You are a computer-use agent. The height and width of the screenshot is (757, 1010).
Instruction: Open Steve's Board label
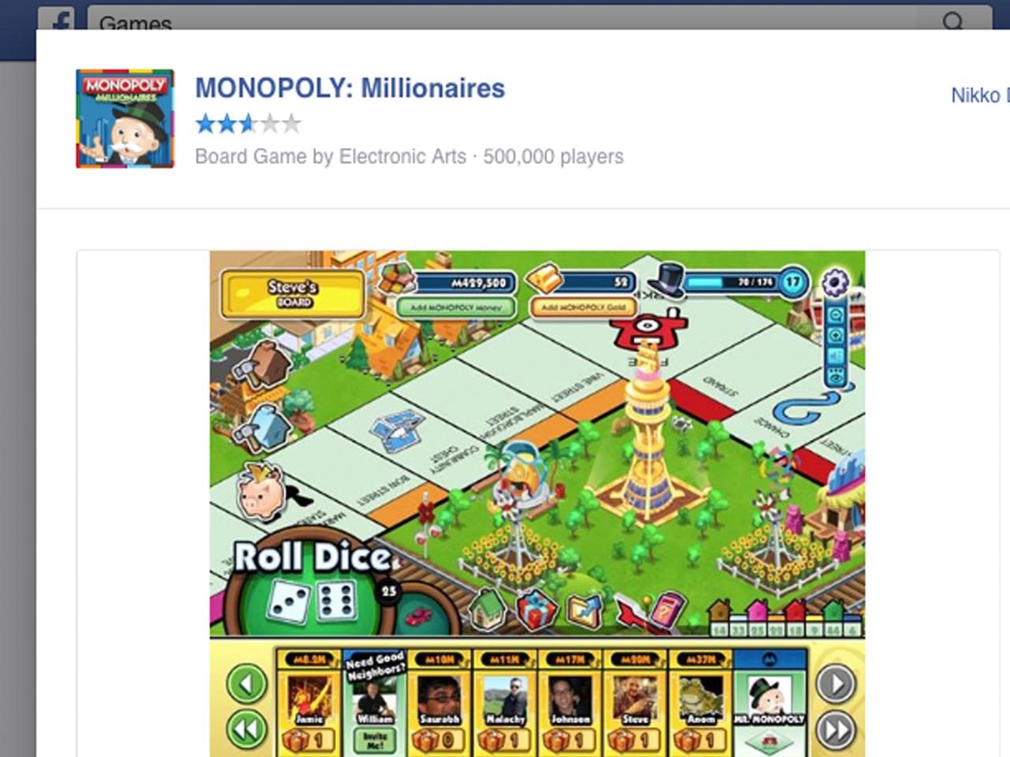[293, 293]
